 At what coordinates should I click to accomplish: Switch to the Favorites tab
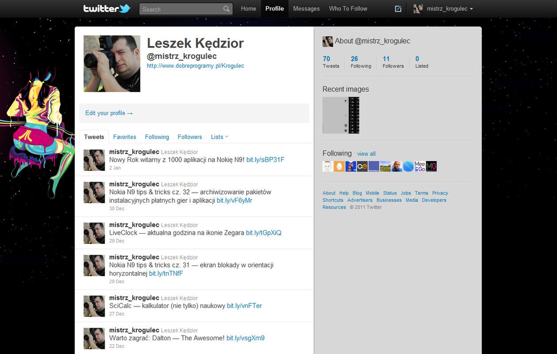(124, 137)
